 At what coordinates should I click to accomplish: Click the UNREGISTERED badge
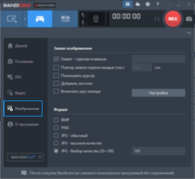(x=45, y=5)
